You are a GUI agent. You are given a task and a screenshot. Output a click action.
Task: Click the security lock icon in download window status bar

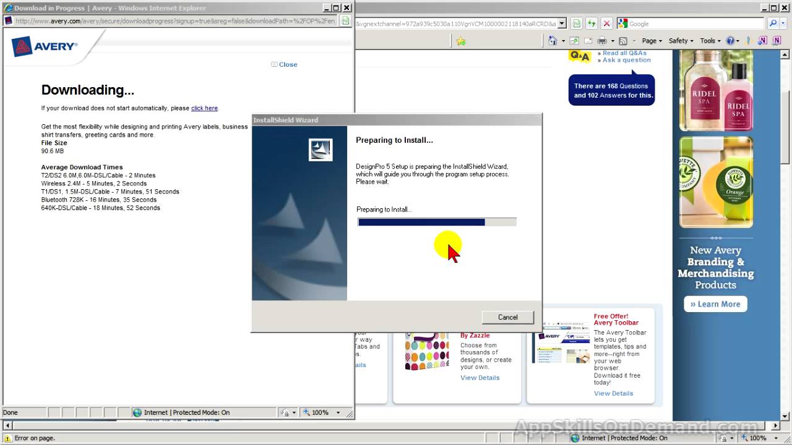pyautogui.click(x=284, y=412)
